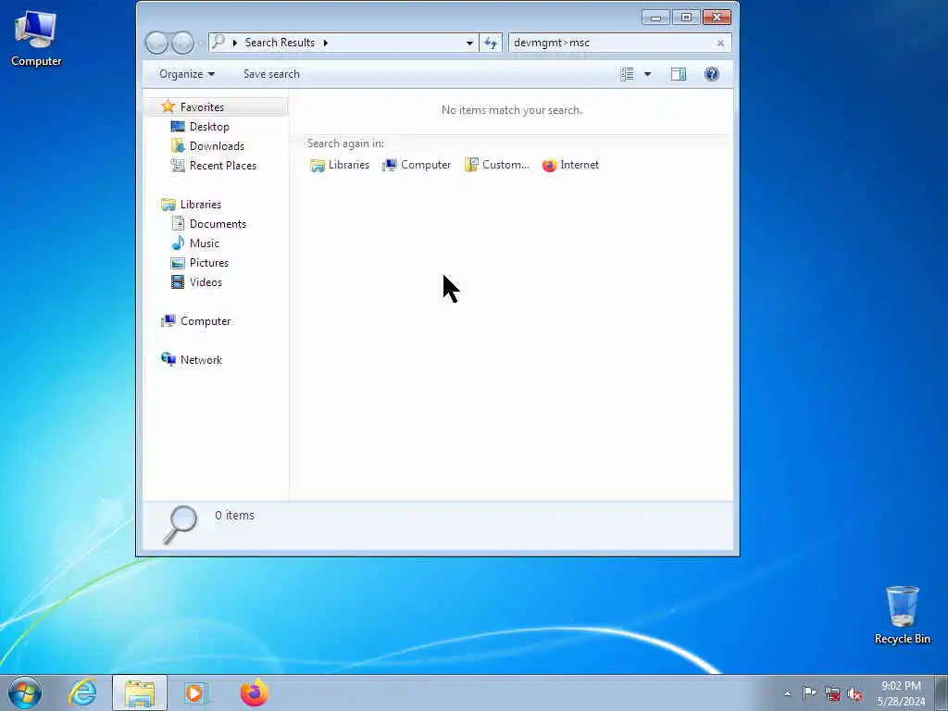The image size is (948, 711).
Task: Expand the arrow before Search Results
Action: click(x=234, y=43)
